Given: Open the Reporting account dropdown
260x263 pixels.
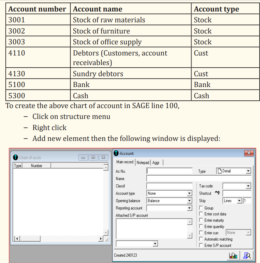Looking at the screenshot, I should [x=190, y=208].
